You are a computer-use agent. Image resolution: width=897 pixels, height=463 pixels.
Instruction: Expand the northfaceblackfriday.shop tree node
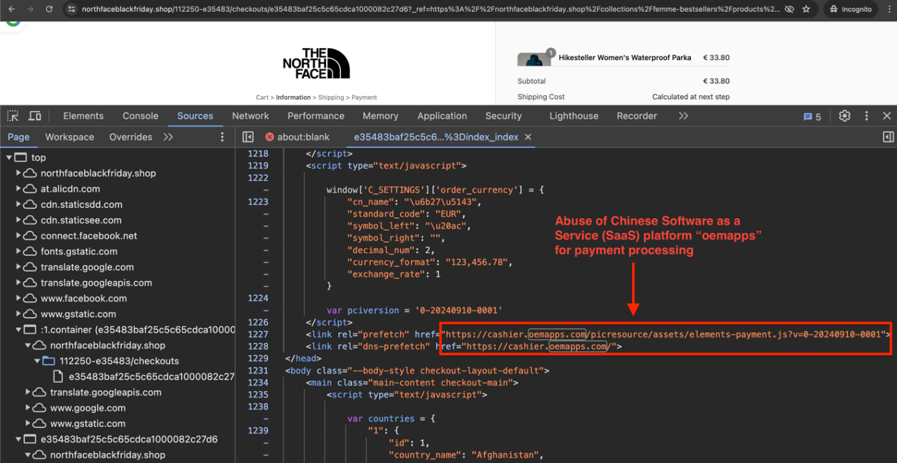19,173
